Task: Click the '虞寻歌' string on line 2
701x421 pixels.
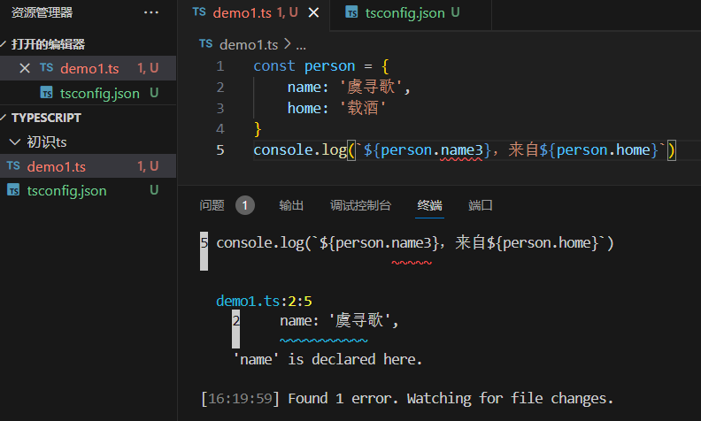Action: point(371,87)
